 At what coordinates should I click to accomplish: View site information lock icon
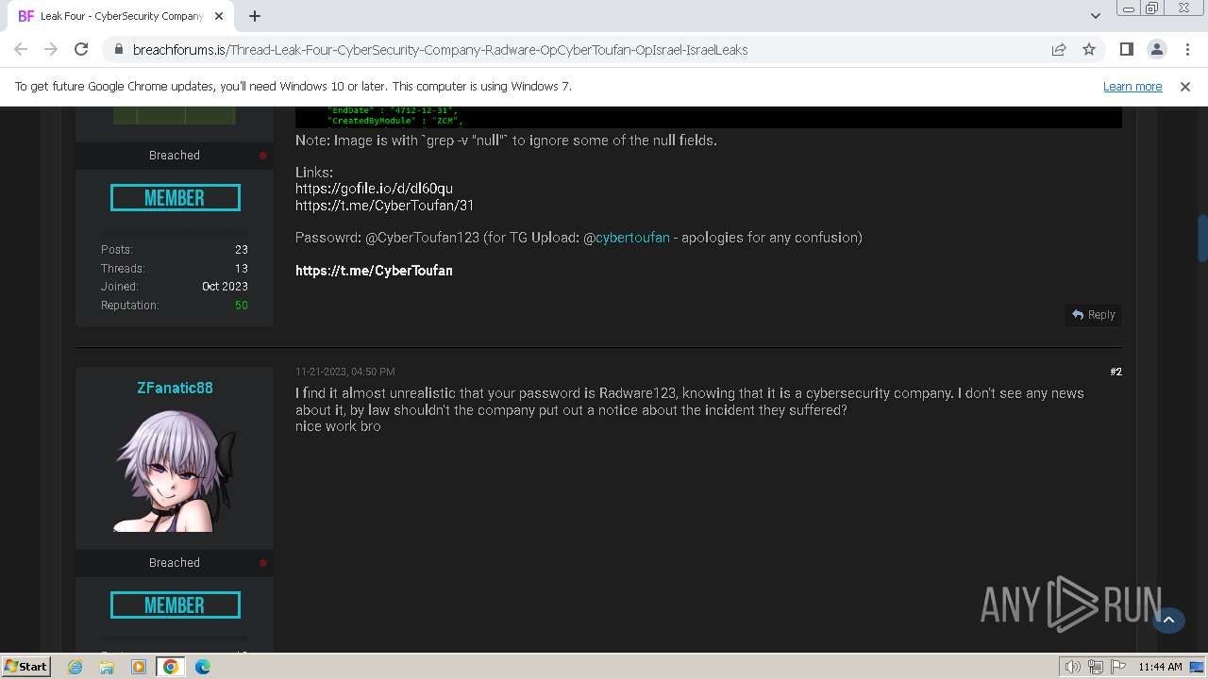118,50
